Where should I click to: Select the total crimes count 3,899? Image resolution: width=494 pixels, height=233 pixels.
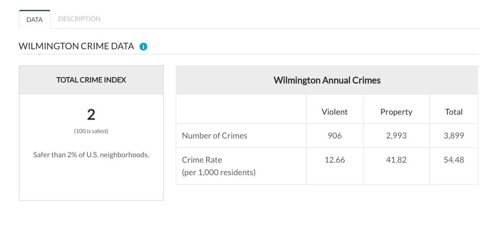point(454,136)
